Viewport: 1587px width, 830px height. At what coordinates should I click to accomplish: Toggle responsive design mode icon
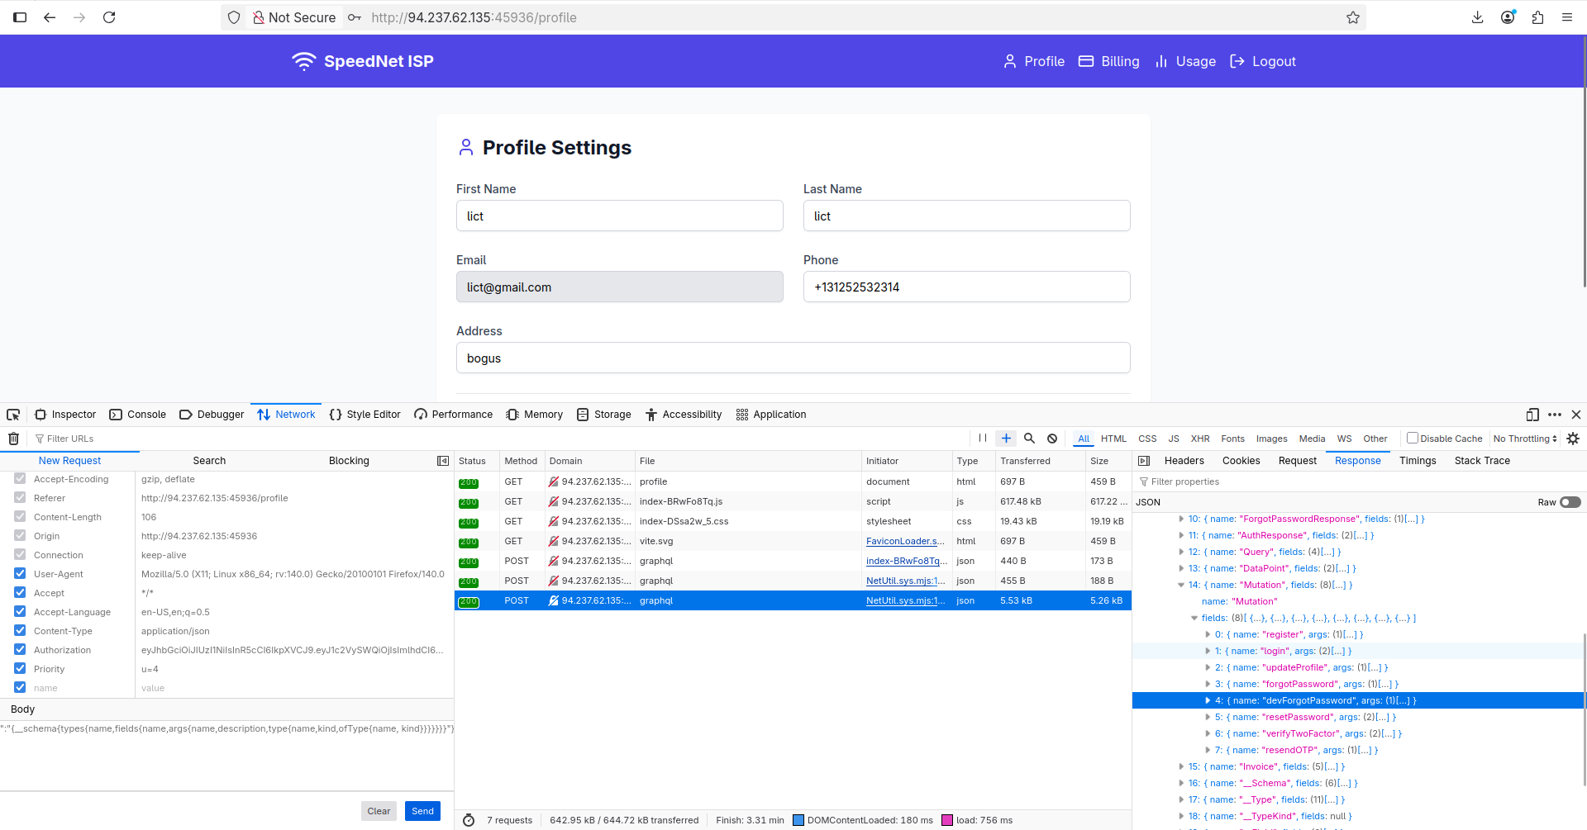coord(1532,415)
